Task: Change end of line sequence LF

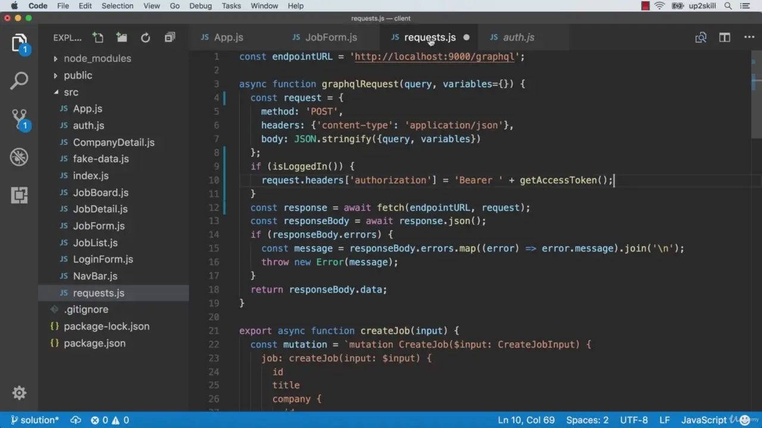Action: (664, 420)
